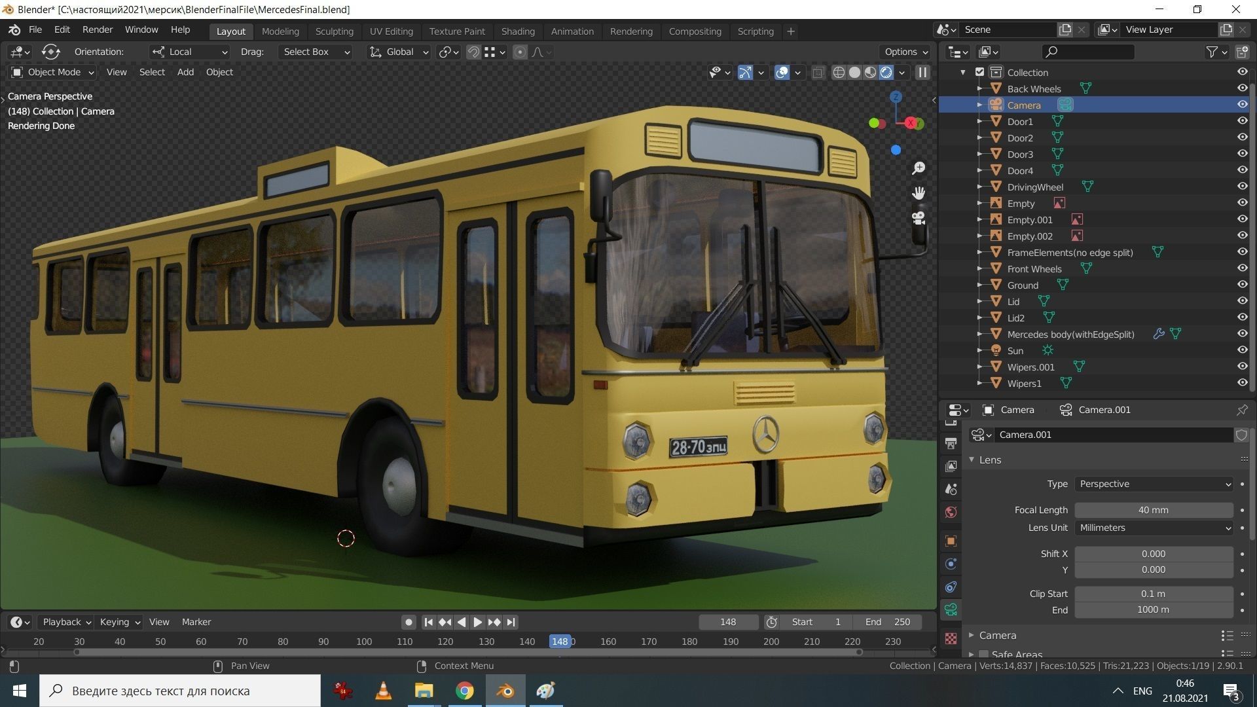Click the Focal Length 40 mm field
Screen dimensions: 1257x707
[x=1153, y=510]
